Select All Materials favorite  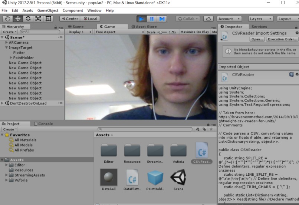25,140
